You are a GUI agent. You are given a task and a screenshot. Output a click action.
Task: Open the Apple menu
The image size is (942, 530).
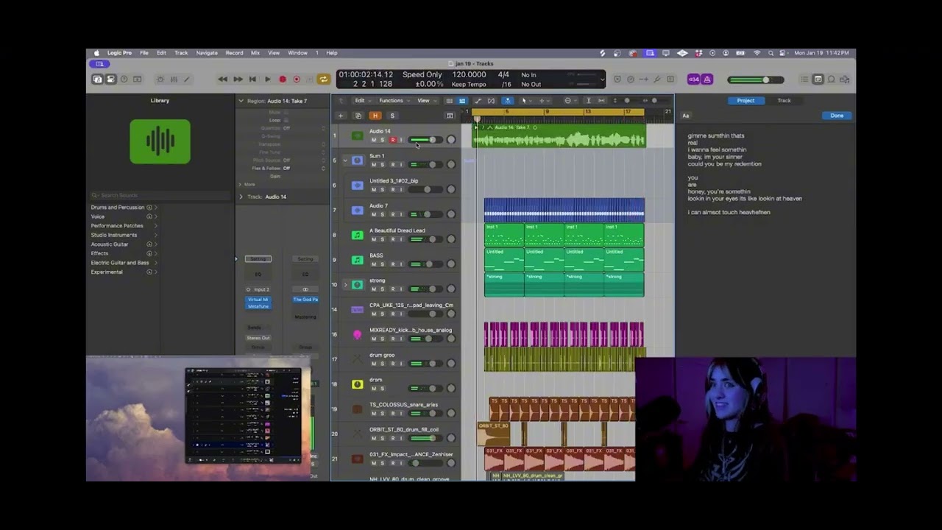click(x=96, y=53)
